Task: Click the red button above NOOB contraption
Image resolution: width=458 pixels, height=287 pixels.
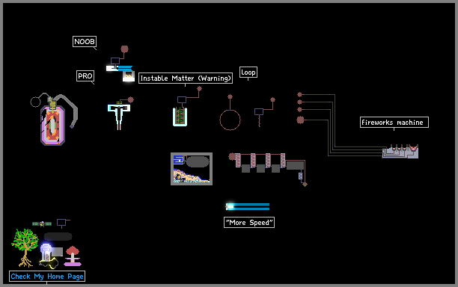Action: [125, 49]
